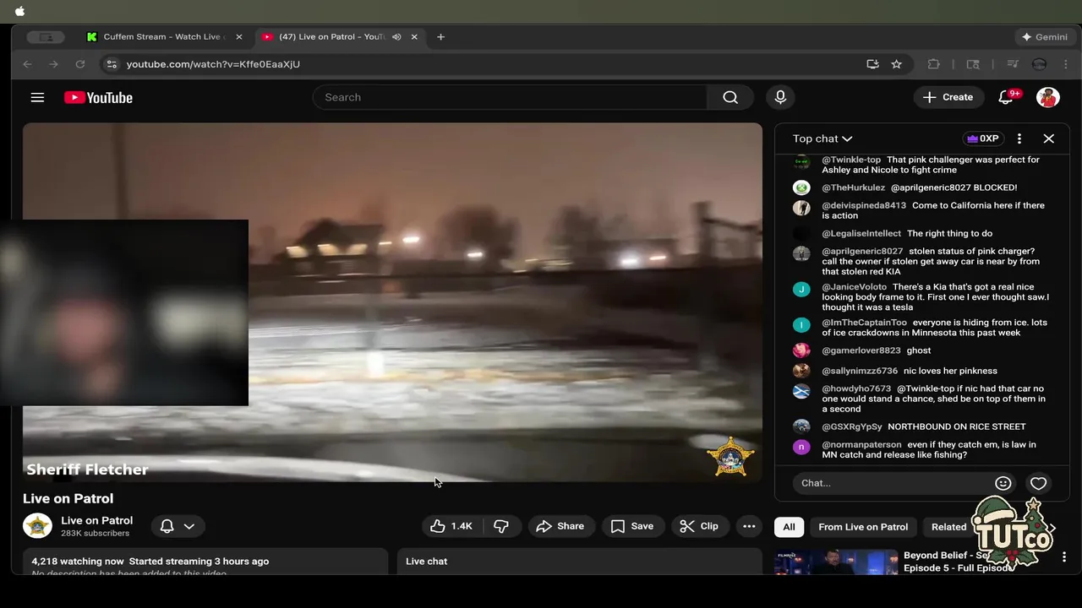Reload the page with the refresh icon
This screenshot has height=608, width=1082.
[80, 64]
